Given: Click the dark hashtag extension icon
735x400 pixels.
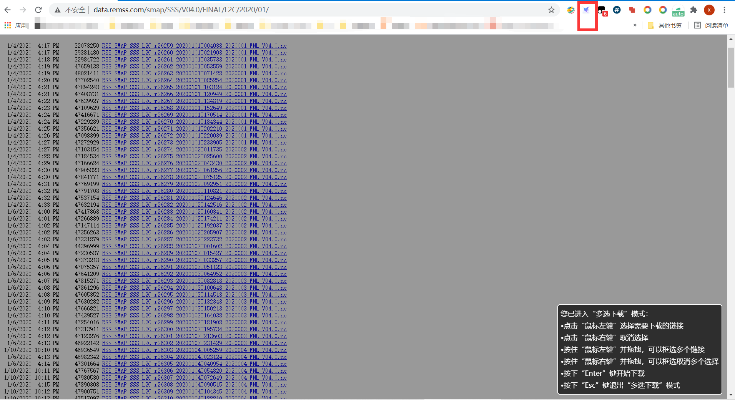Looking at the screenshot, I should pos(617,10).
